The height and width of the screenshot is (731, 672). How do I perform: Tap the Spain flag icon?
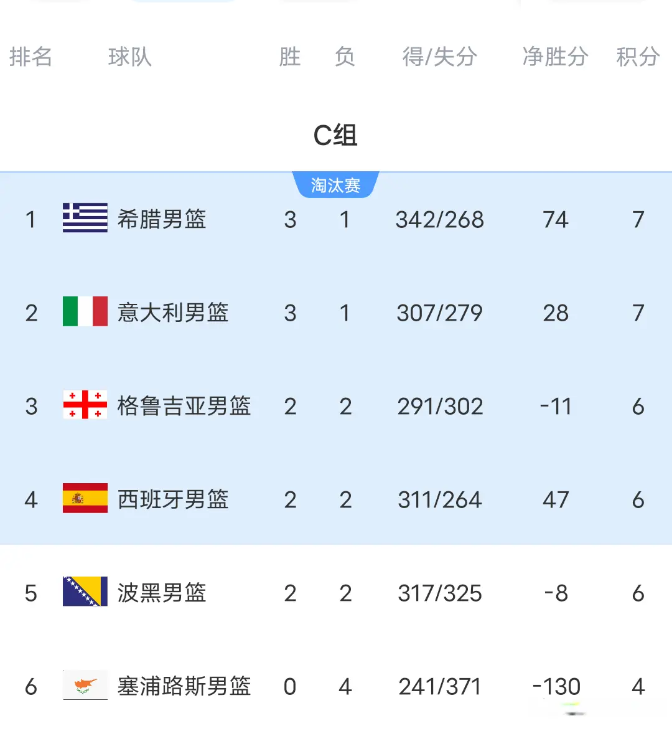(85, 498)
